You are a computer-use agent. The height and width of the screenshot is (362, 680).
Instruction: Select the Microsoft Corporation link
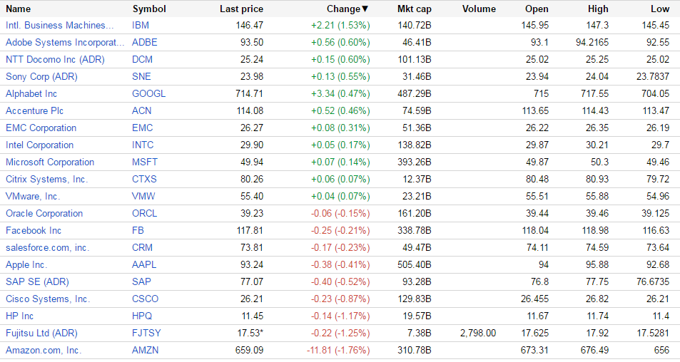(50, 162)
